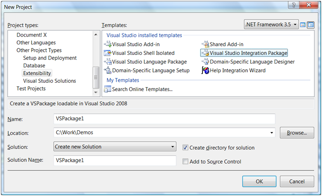Click the Shared Add-in template icon

(x=205, y=44)
